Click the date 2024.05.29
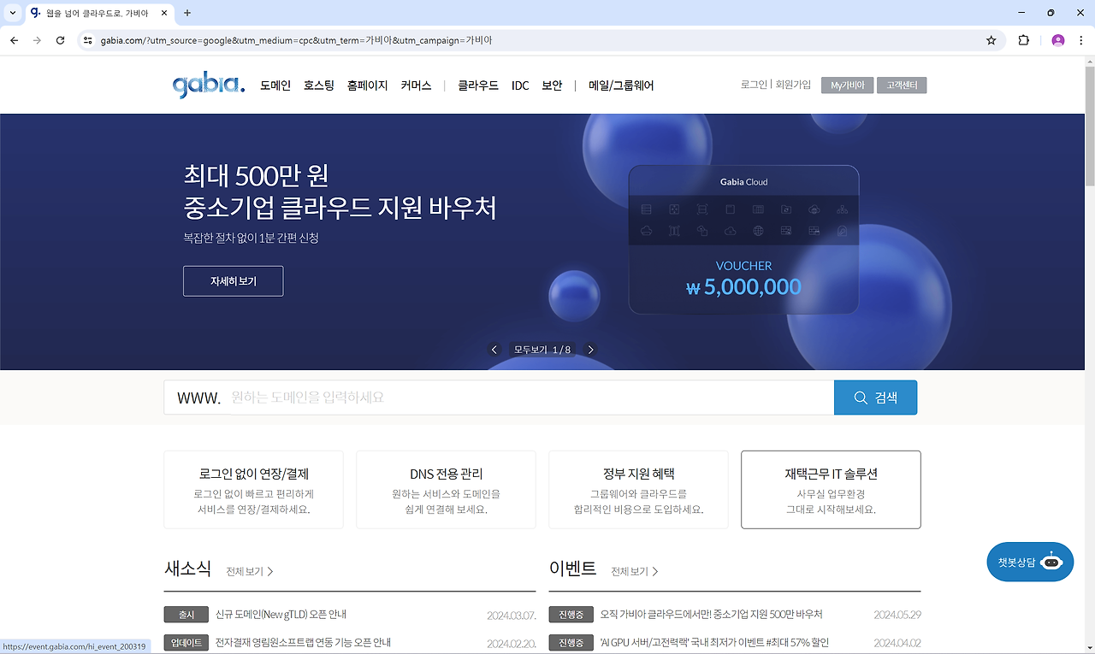The image size is (1095, 654). (897, 615)
